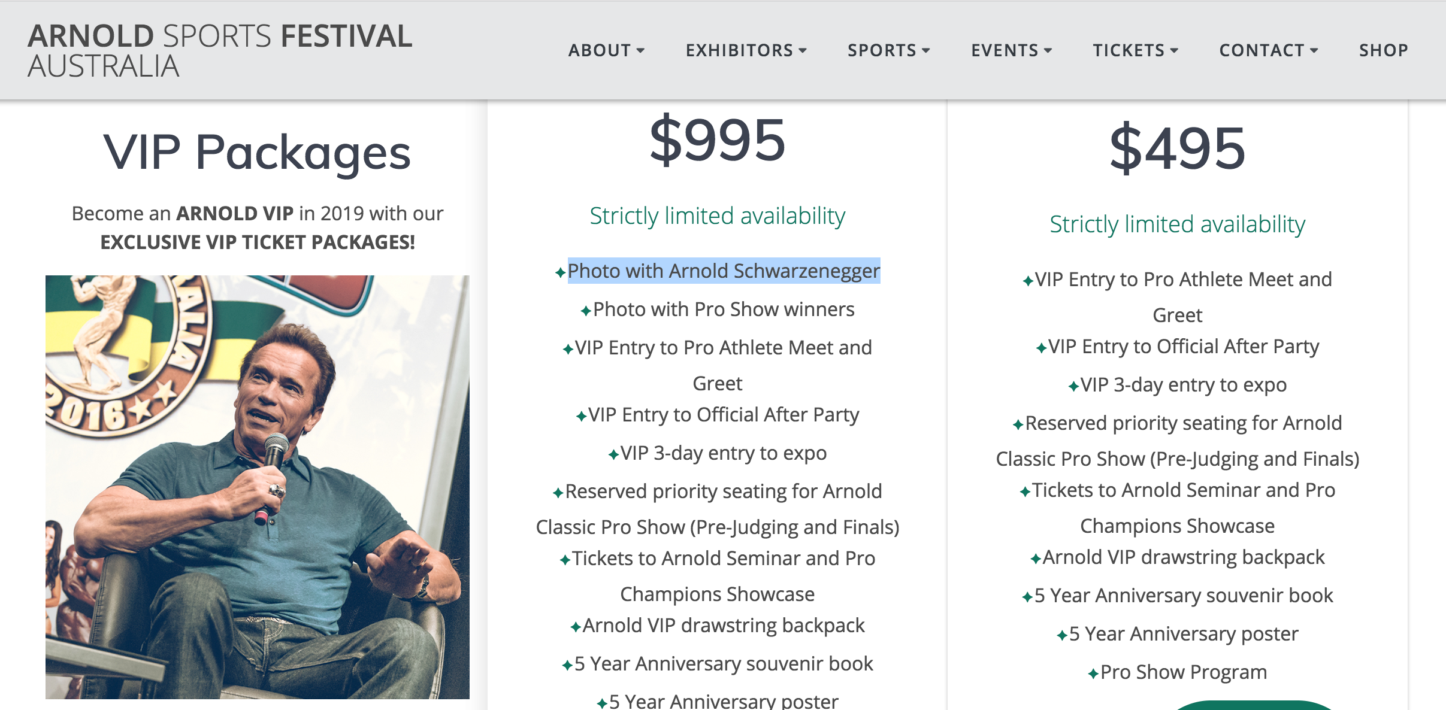Click the star bullet before Pro Show Program
The width and height of the screenshot is (1446, 710).
1093,673
